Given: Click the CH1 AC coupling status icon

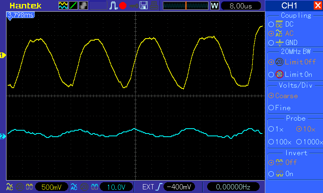Looking at the screenshot, I should tap(9, 187).
